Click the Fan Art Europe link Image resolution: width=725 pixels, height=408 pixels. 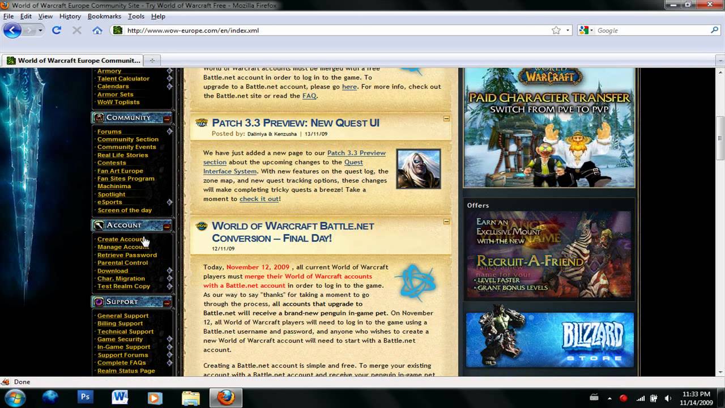[120, 171]
